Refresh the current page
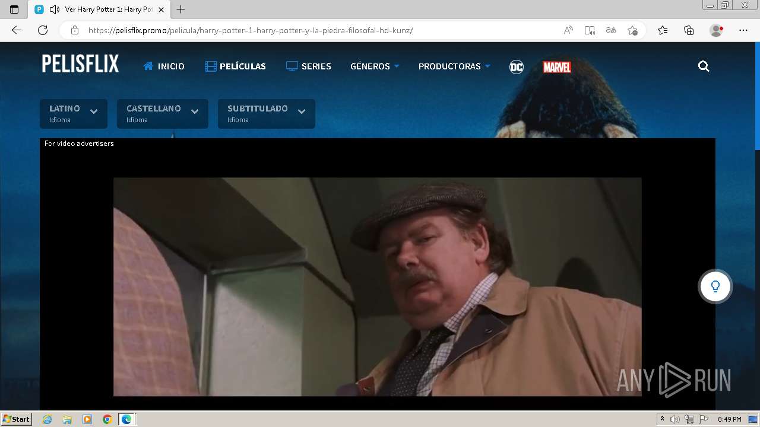 (43, 30)
